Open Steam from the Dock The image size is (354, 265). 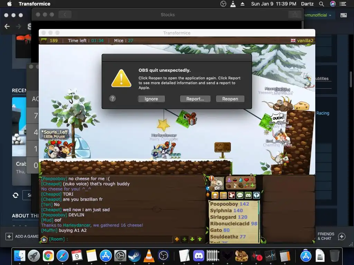pos(134,256)
